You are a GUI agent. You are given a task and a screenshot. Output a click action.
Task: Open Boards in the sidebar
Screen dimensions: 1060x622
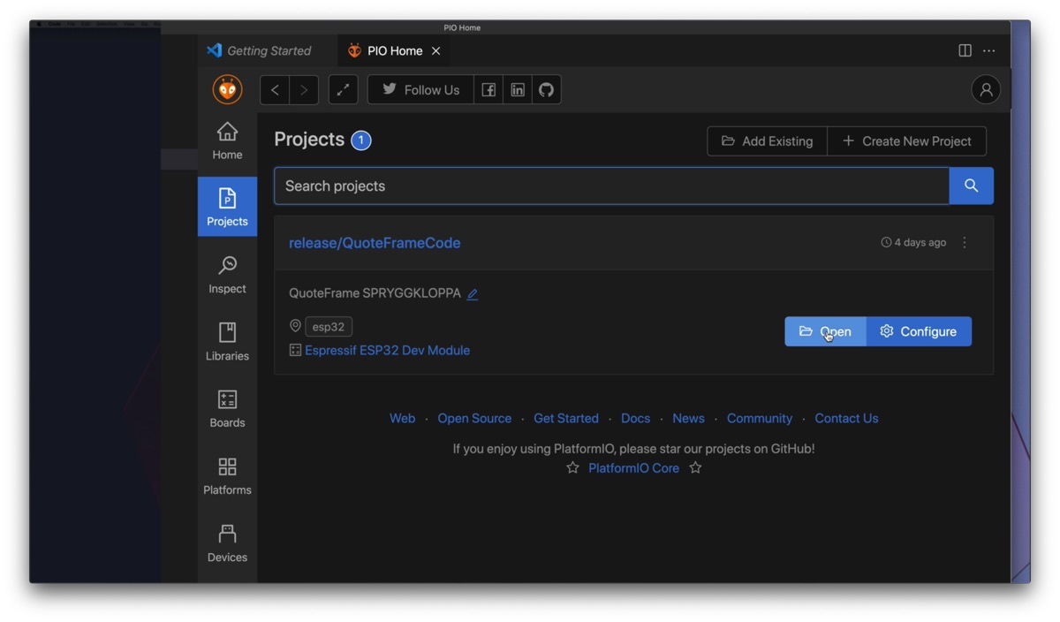tap(227, 410)
